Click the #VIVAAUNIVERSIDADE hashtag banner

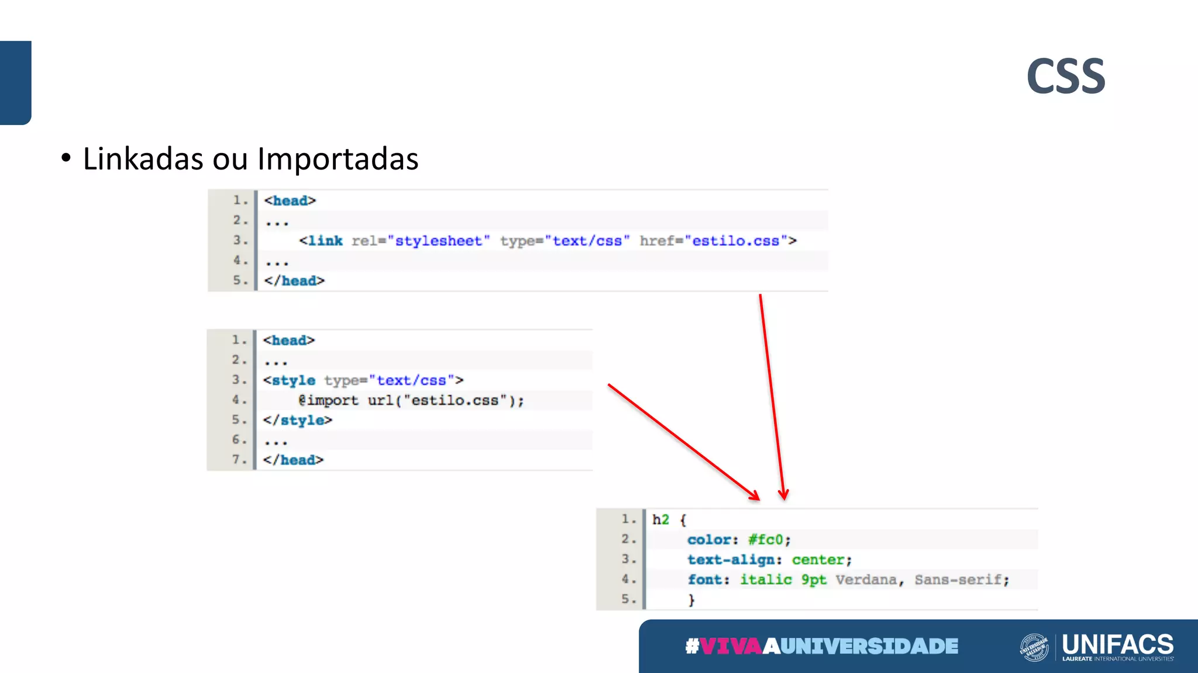(822, 646)
